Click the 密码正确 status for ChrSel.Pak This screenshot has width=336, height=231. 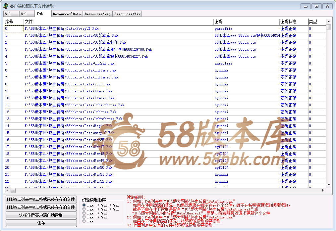pos(288,63)
